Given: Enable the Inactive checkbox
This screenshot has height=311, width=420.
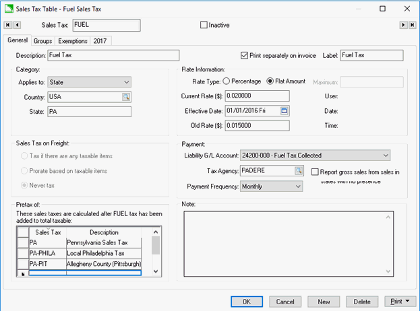Looking at the screenshot, I should pyautogui.click(x=204, y=26).
